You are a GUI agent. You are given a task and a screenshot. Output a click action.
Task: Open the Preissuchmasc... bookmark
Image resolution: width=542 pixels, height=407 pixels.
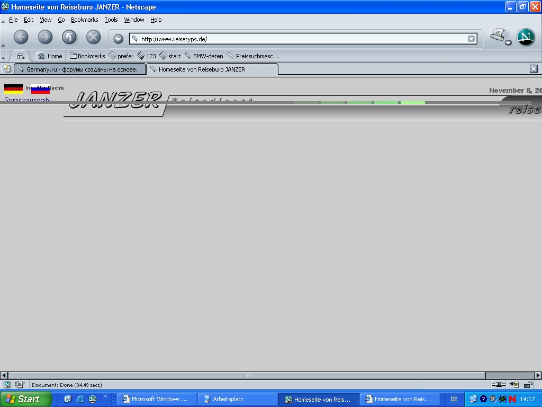pos(254,56)
